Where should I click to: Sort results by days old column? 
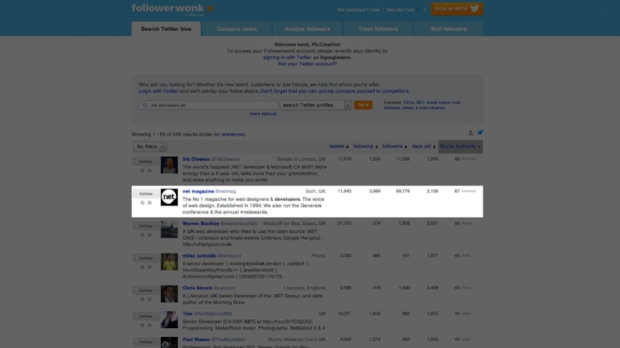pos(423,146)
